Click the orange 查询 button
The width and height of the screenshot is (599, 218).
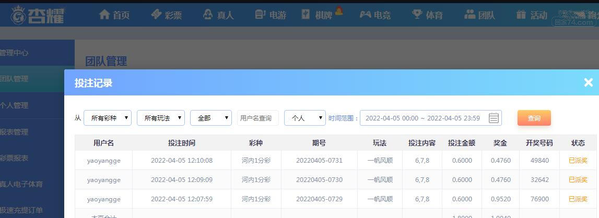(534, 118)
